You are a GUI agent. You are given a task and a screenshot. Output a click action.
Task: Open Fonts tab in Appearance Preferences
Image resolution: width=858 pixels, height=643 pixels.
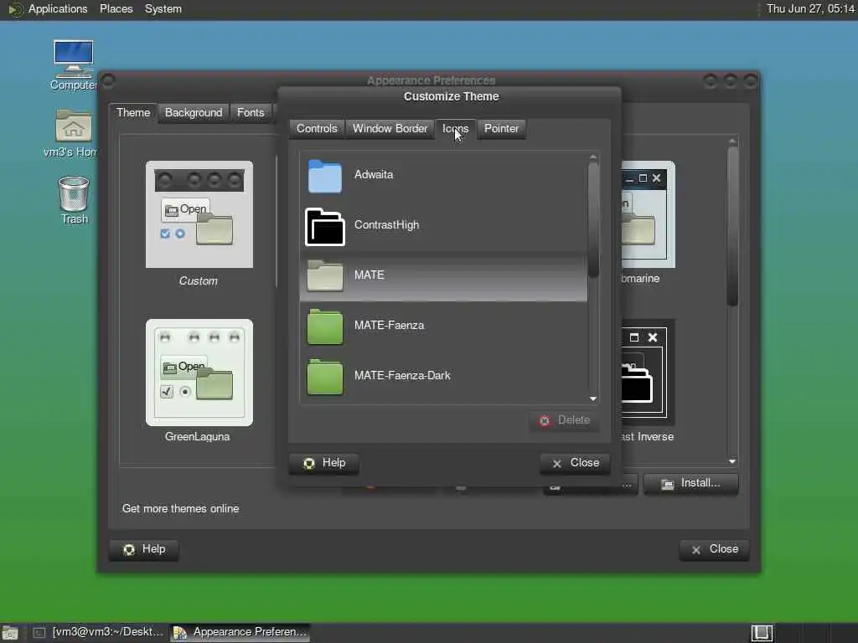point(251,113)
